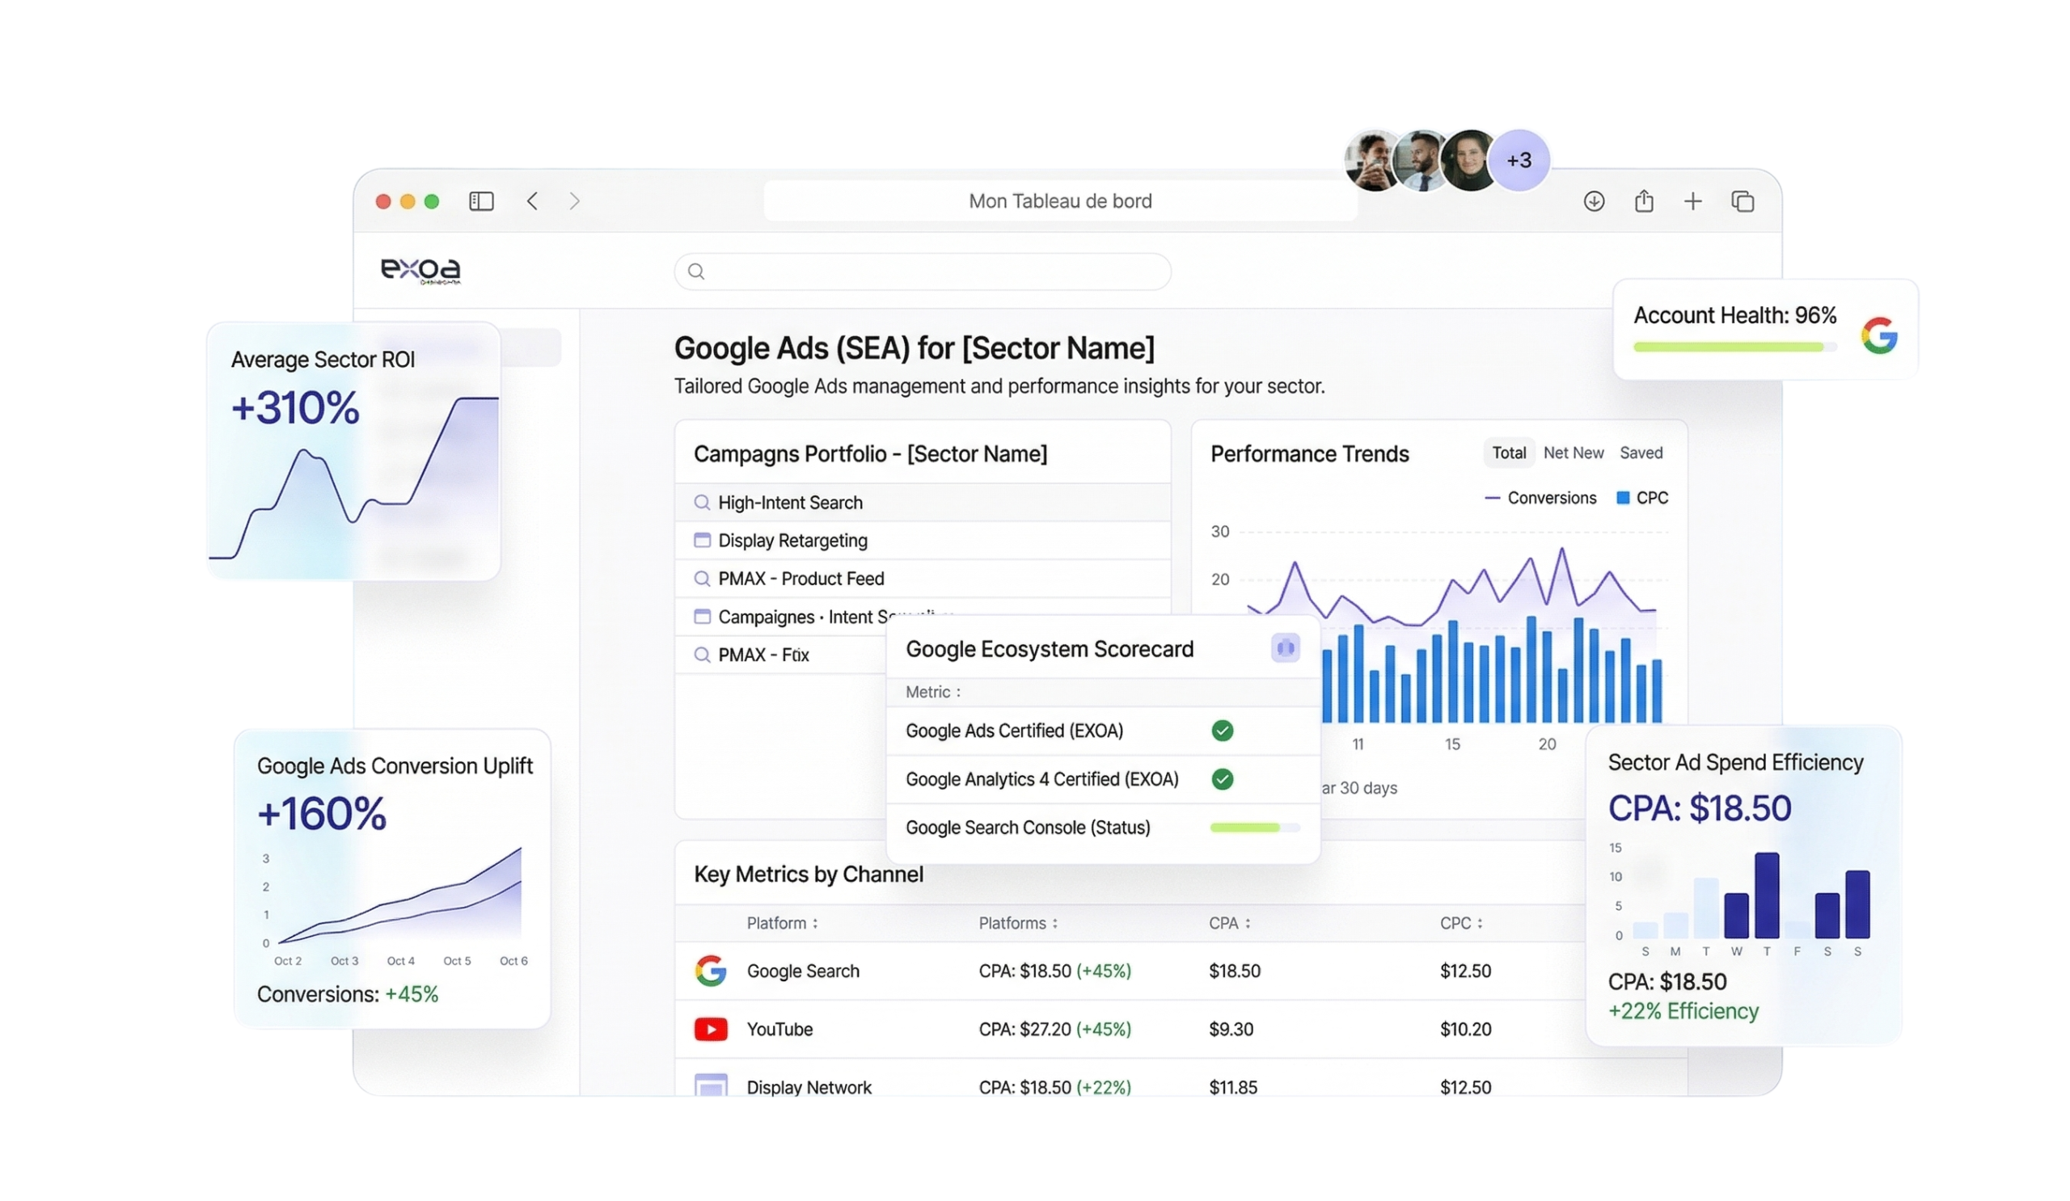Sort by the Platforms column header
The image size is (2070, 1201).
pyautogui.click(x=1018, y=923)
